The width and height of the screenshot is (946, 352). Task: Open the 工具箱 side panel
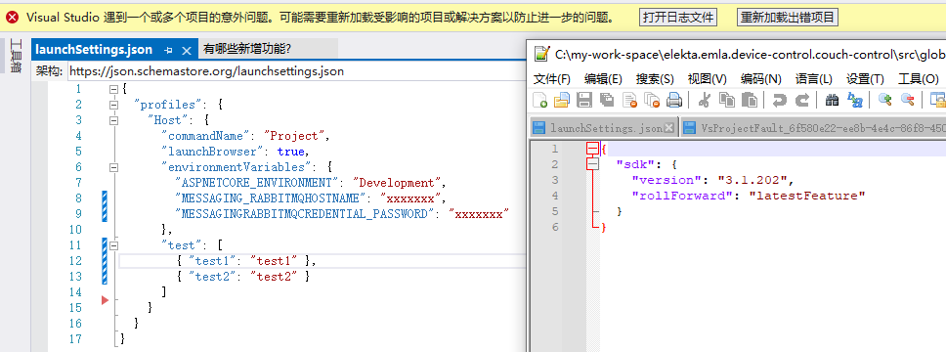[x=17, y=56]
